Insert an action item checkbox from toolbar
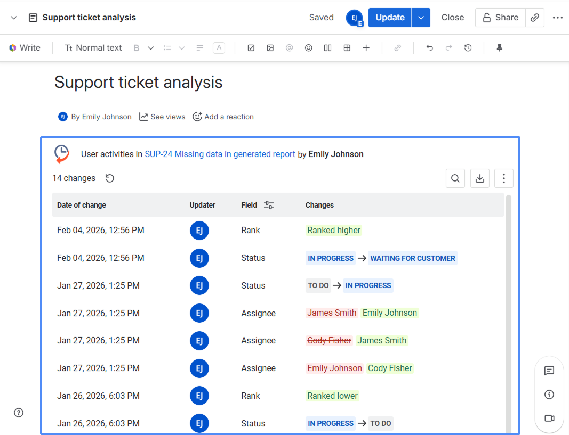This screenshot has height=435, width=569. coord(251,48)
